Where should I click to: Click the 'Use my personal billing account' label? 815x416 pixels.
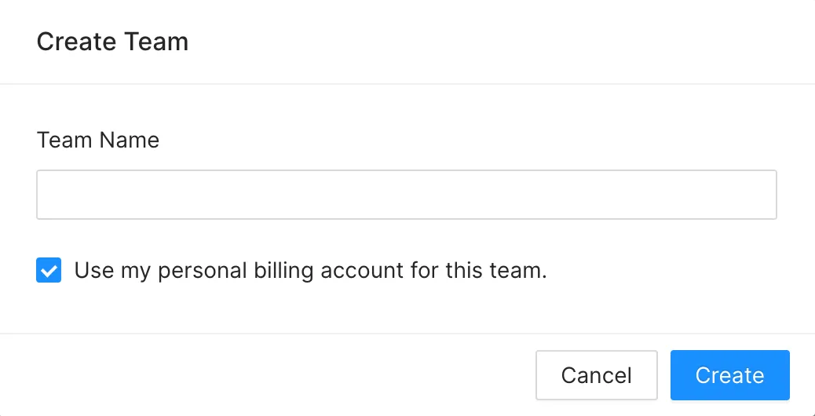pos(310,271)
